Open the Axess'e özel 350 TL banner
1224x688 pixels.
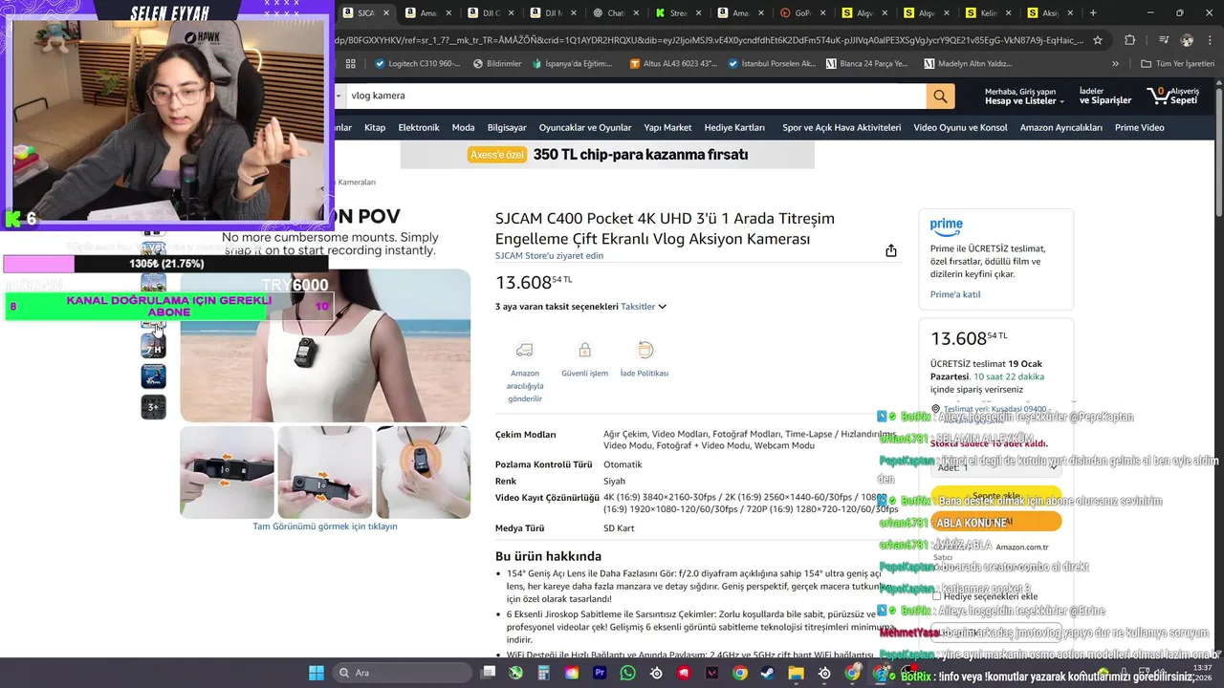607,155
